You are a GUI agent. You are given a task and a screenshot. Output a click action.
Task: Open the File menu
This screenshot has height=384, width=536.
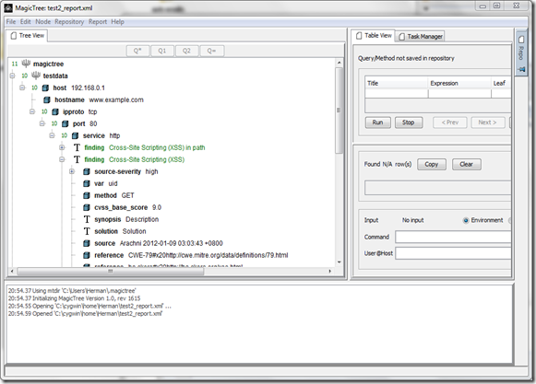[x=11, y=21]
